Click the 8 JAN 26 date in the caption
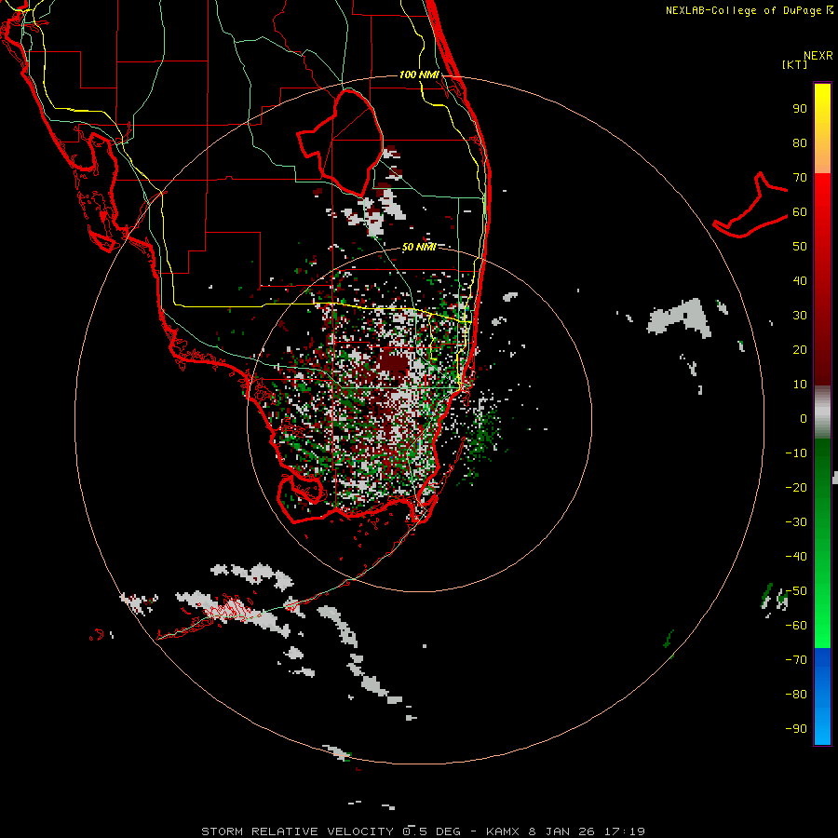The image size is (838, 838). [x=561, y=831]
